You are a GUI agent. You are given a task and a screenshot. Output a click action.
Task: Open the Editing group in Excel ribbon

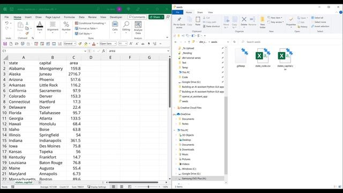click(126, 27)
